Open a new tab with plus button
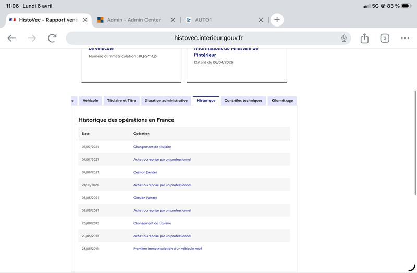 pyautogui.click(x=277, y=20)
